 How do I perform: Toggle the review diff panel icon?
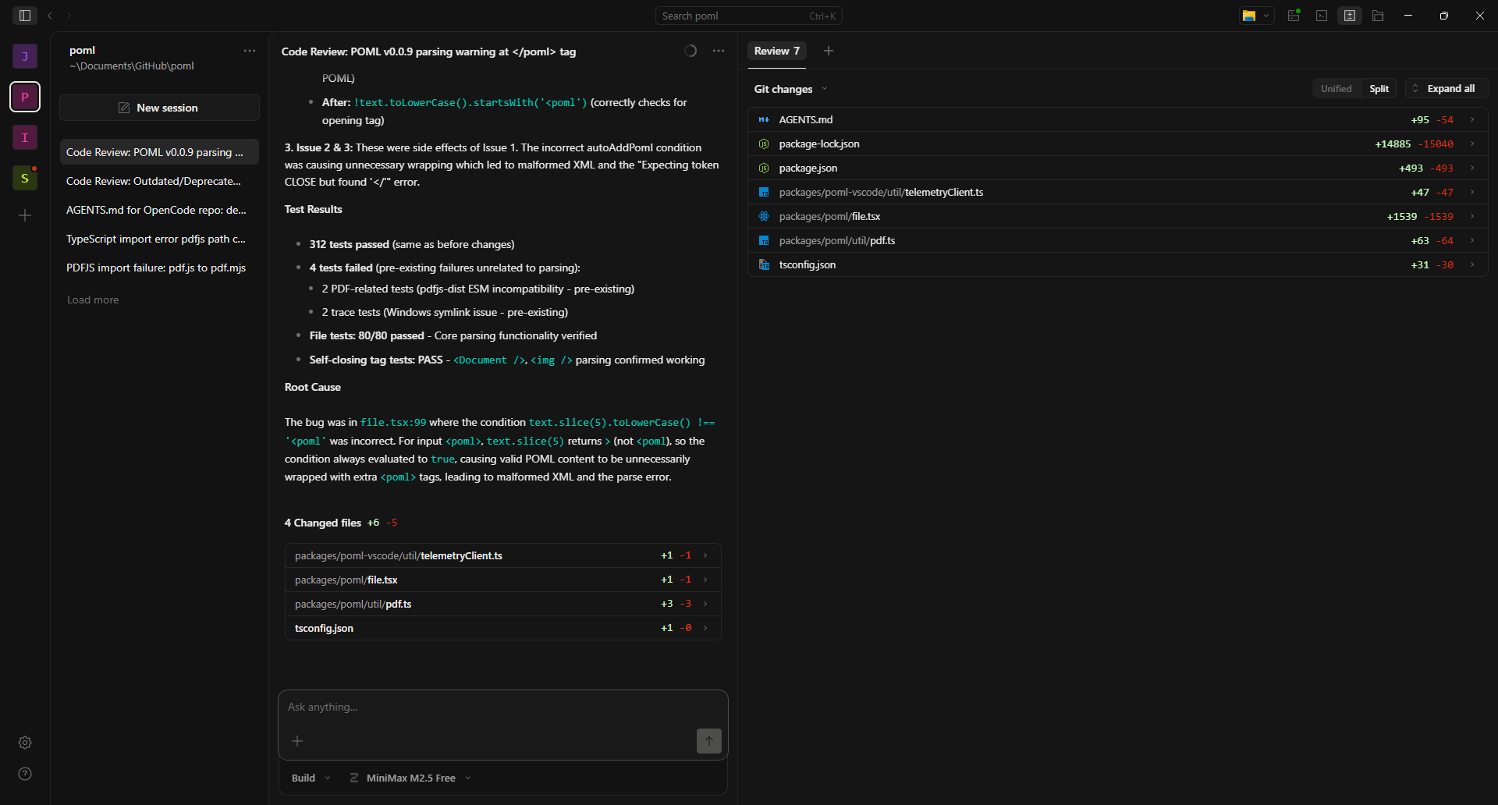1350,16
